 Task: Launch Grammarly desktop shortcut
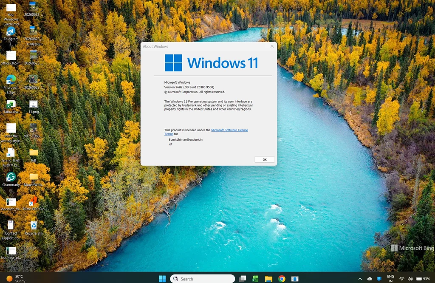[11, 179]
